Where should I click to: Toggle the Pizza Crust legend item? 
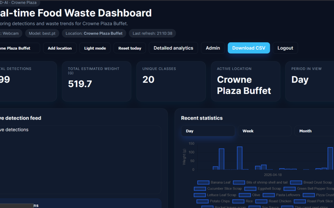(318, 195)
